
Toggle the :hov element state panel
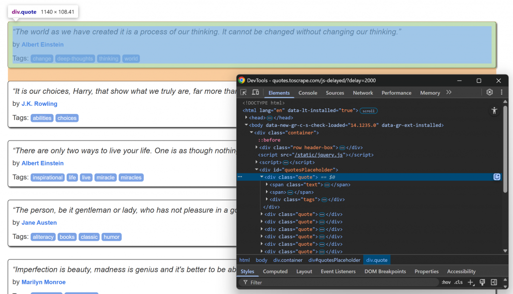point(445,282)
